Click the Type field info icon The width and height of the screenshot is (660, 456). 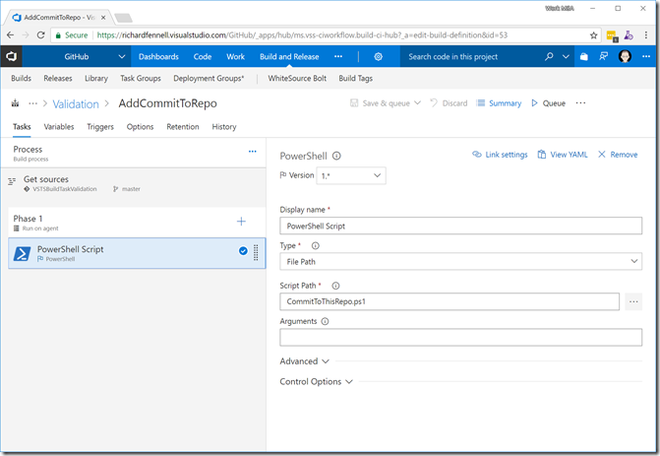coord(316,245)
